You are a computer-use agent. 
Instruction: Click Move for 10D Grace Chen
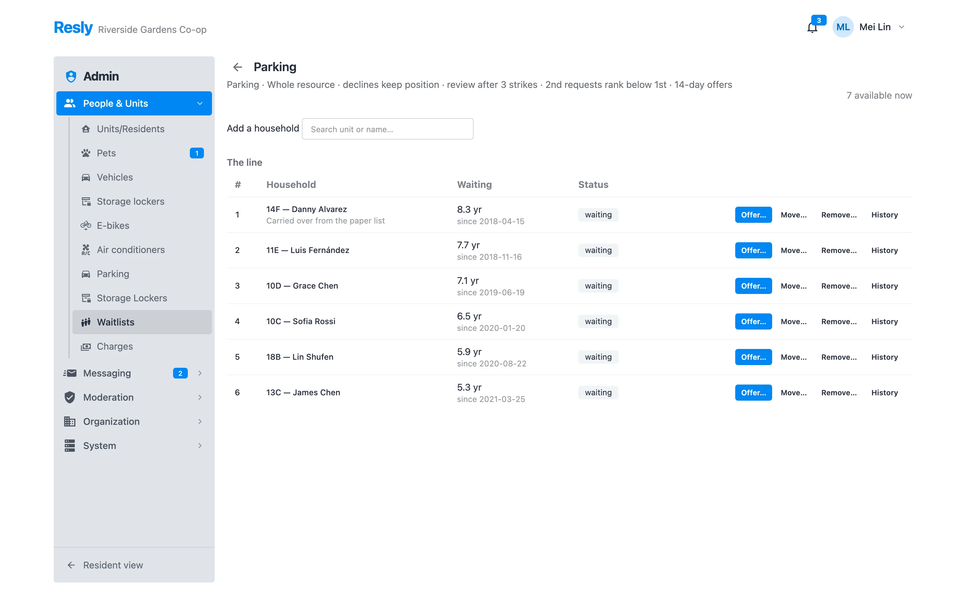794,286
